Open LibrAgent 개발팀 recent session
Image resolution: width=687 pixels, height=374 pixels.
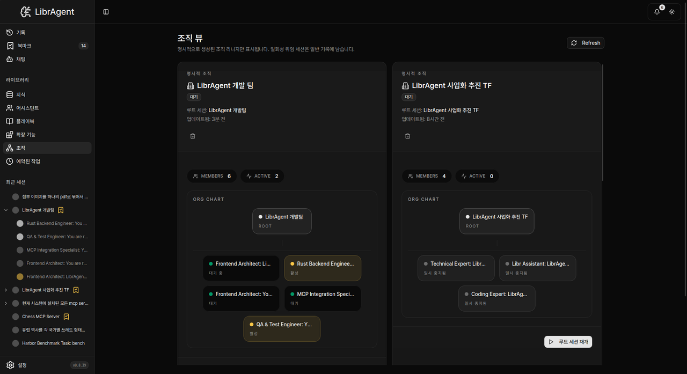[38, 210]
